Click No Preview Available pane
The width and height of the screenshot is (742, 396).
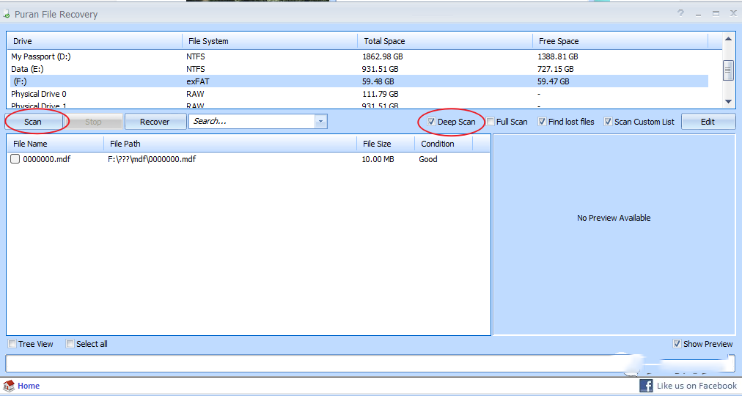coord(614,235)
